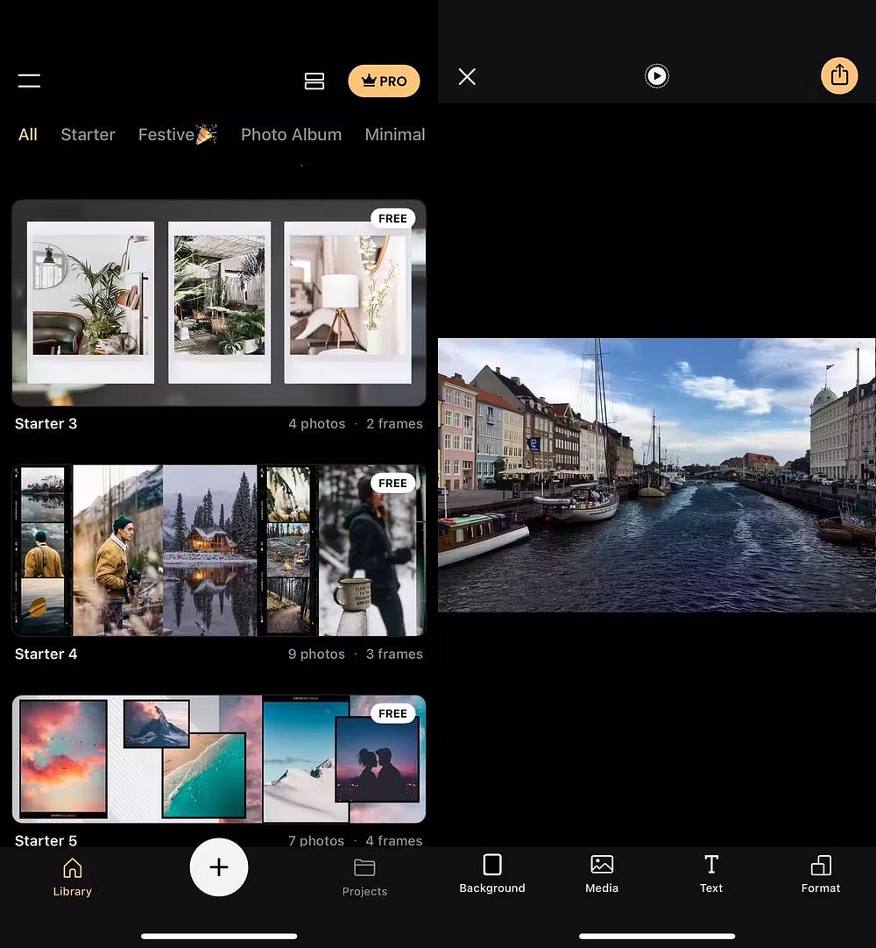
Task: Select the Format tool
Action: pos(821,874)
